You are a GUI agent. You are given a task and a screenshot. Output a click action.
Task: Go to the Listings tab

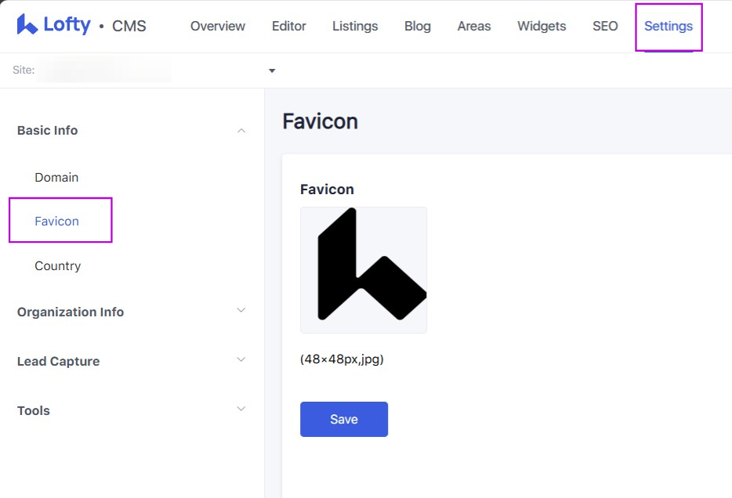pos(355,27)
